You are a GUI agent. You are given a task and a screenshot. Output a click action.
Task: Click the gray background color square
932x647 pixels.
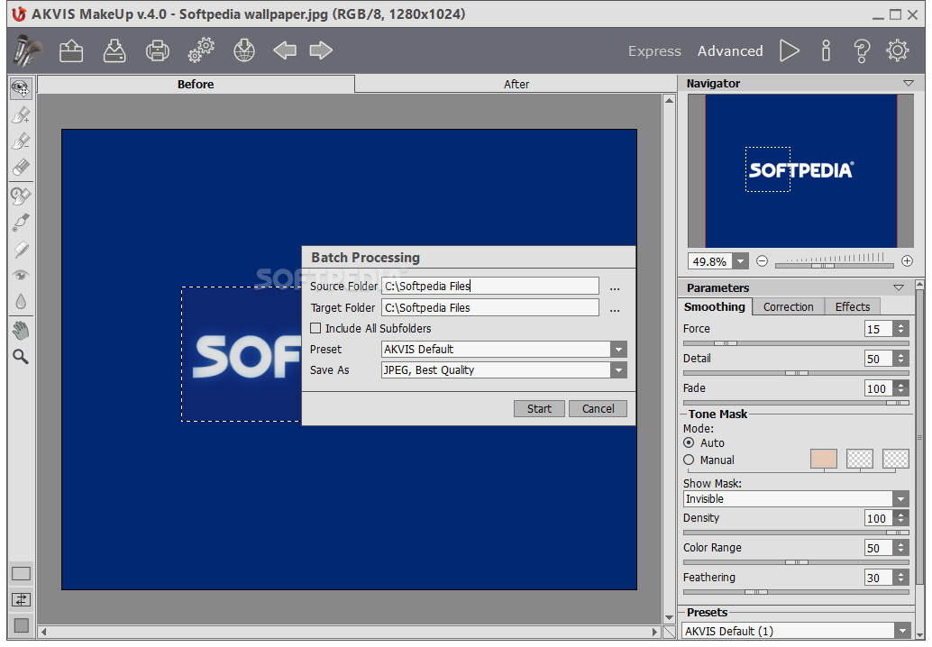[21, 625]
